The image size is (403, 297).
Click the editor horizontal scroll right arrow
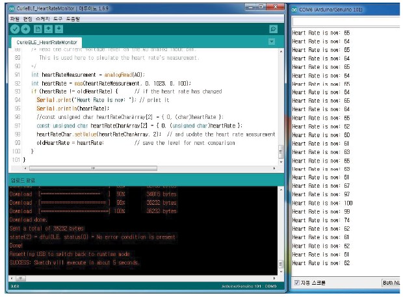click(x=274, y=168)
